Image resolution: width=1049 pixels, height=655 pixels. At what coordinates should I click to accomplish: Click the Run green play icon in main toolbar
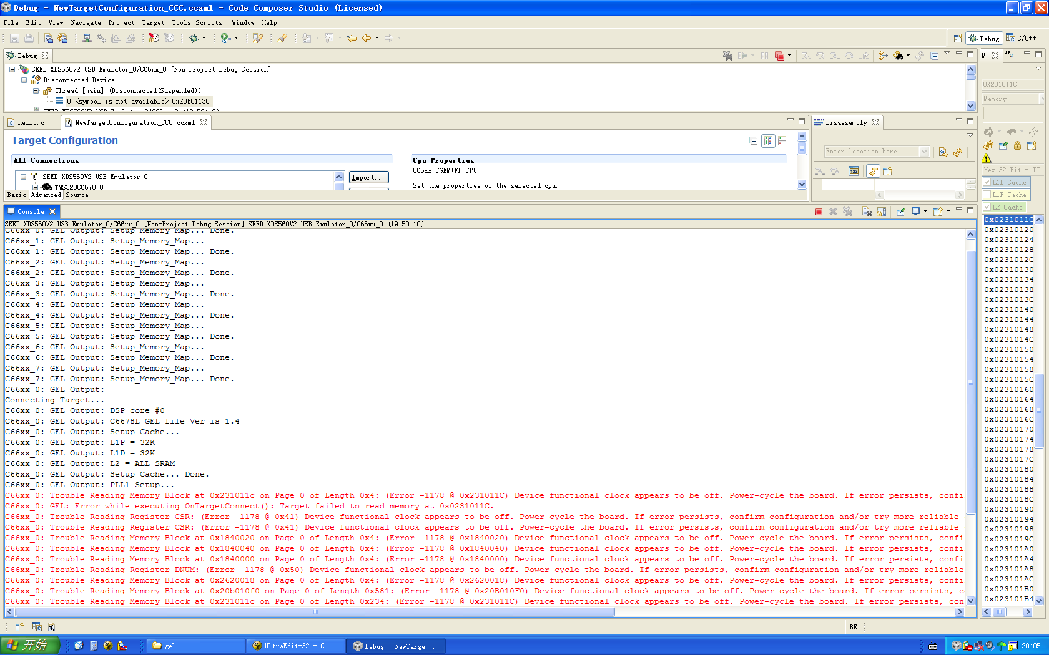[x=225, y=38]
